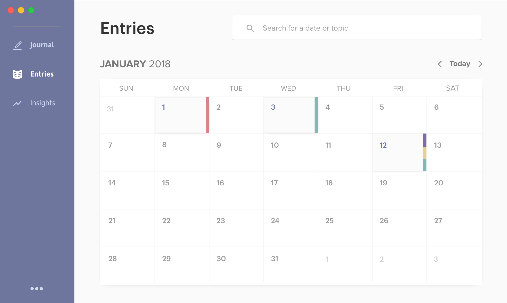The image size is (507, 303).
Task: Click the purple marker on January 12
Action: 425,140
